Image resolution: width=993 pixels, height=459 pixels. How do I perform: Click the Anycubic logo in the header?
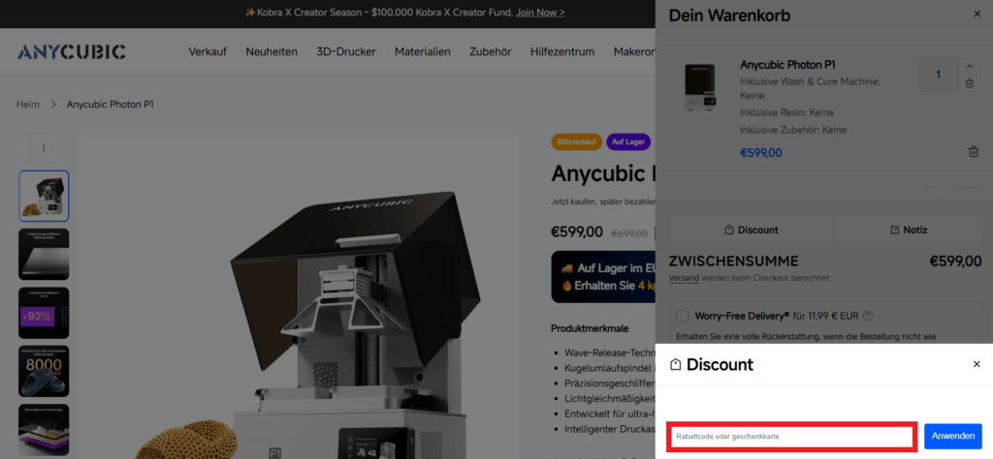pos(71,52)
